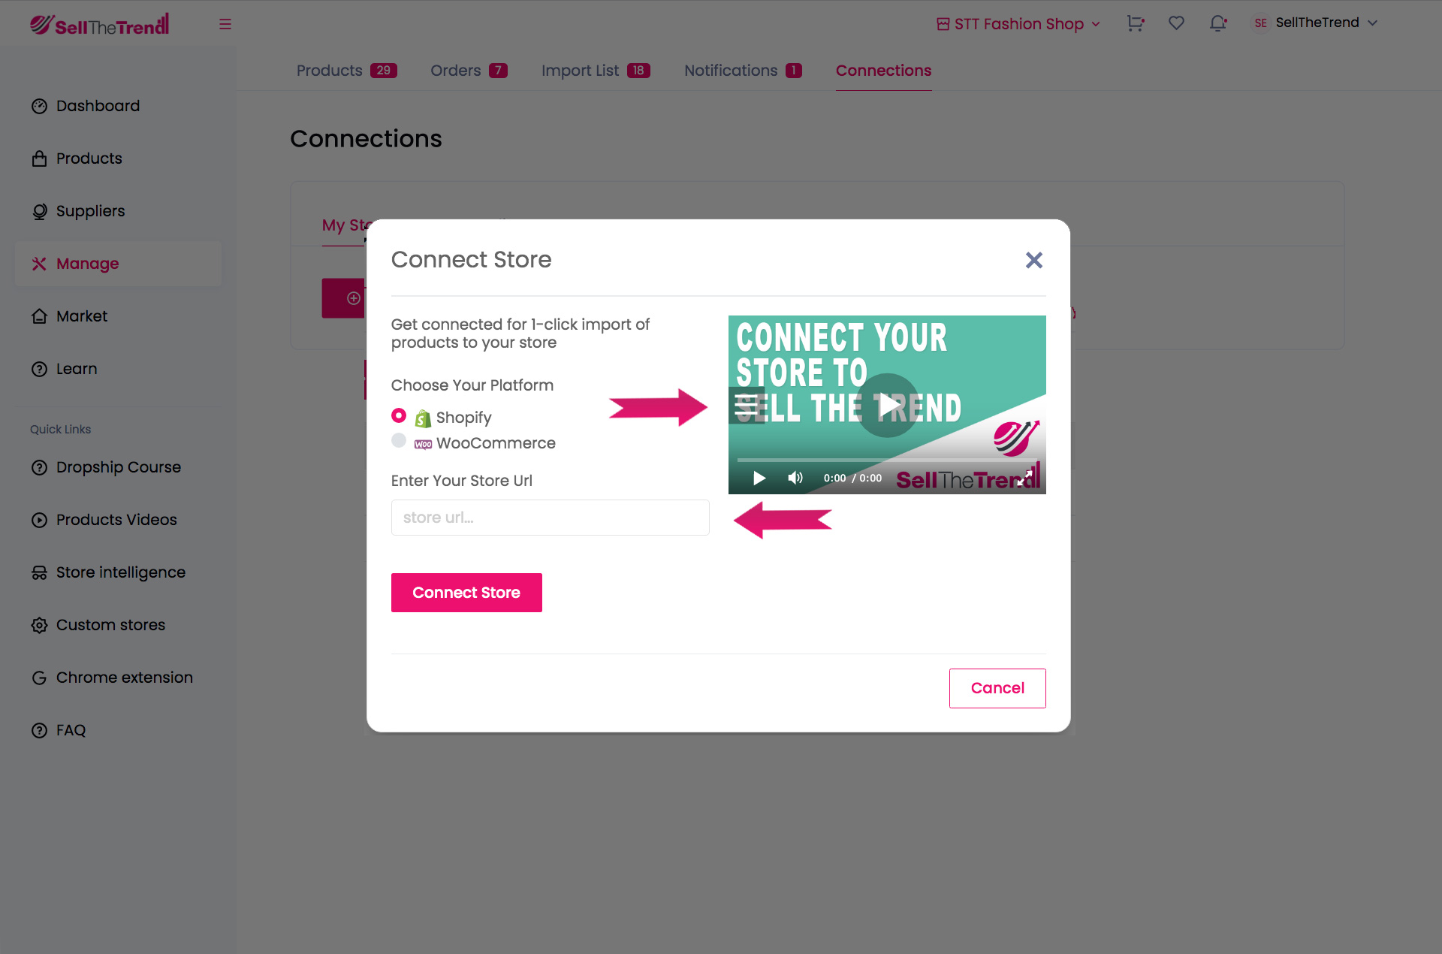Seek along the video progress bar

[x=886, y=460]
